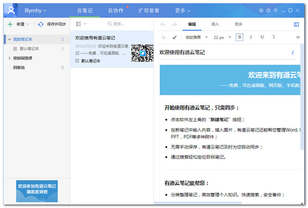Toggle Bold formatting
This screenshot has height=208, width=308.
[x=239, y=37]
